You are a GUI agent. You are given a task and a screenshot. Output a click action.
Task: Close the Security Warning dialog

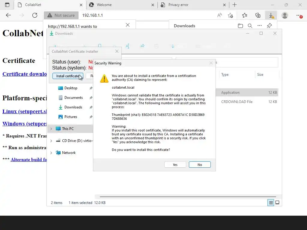[211, 63]
